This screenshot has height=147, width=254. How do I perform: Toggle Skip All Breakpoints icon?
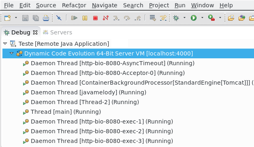pyautogui.click(x=59, y=18)
